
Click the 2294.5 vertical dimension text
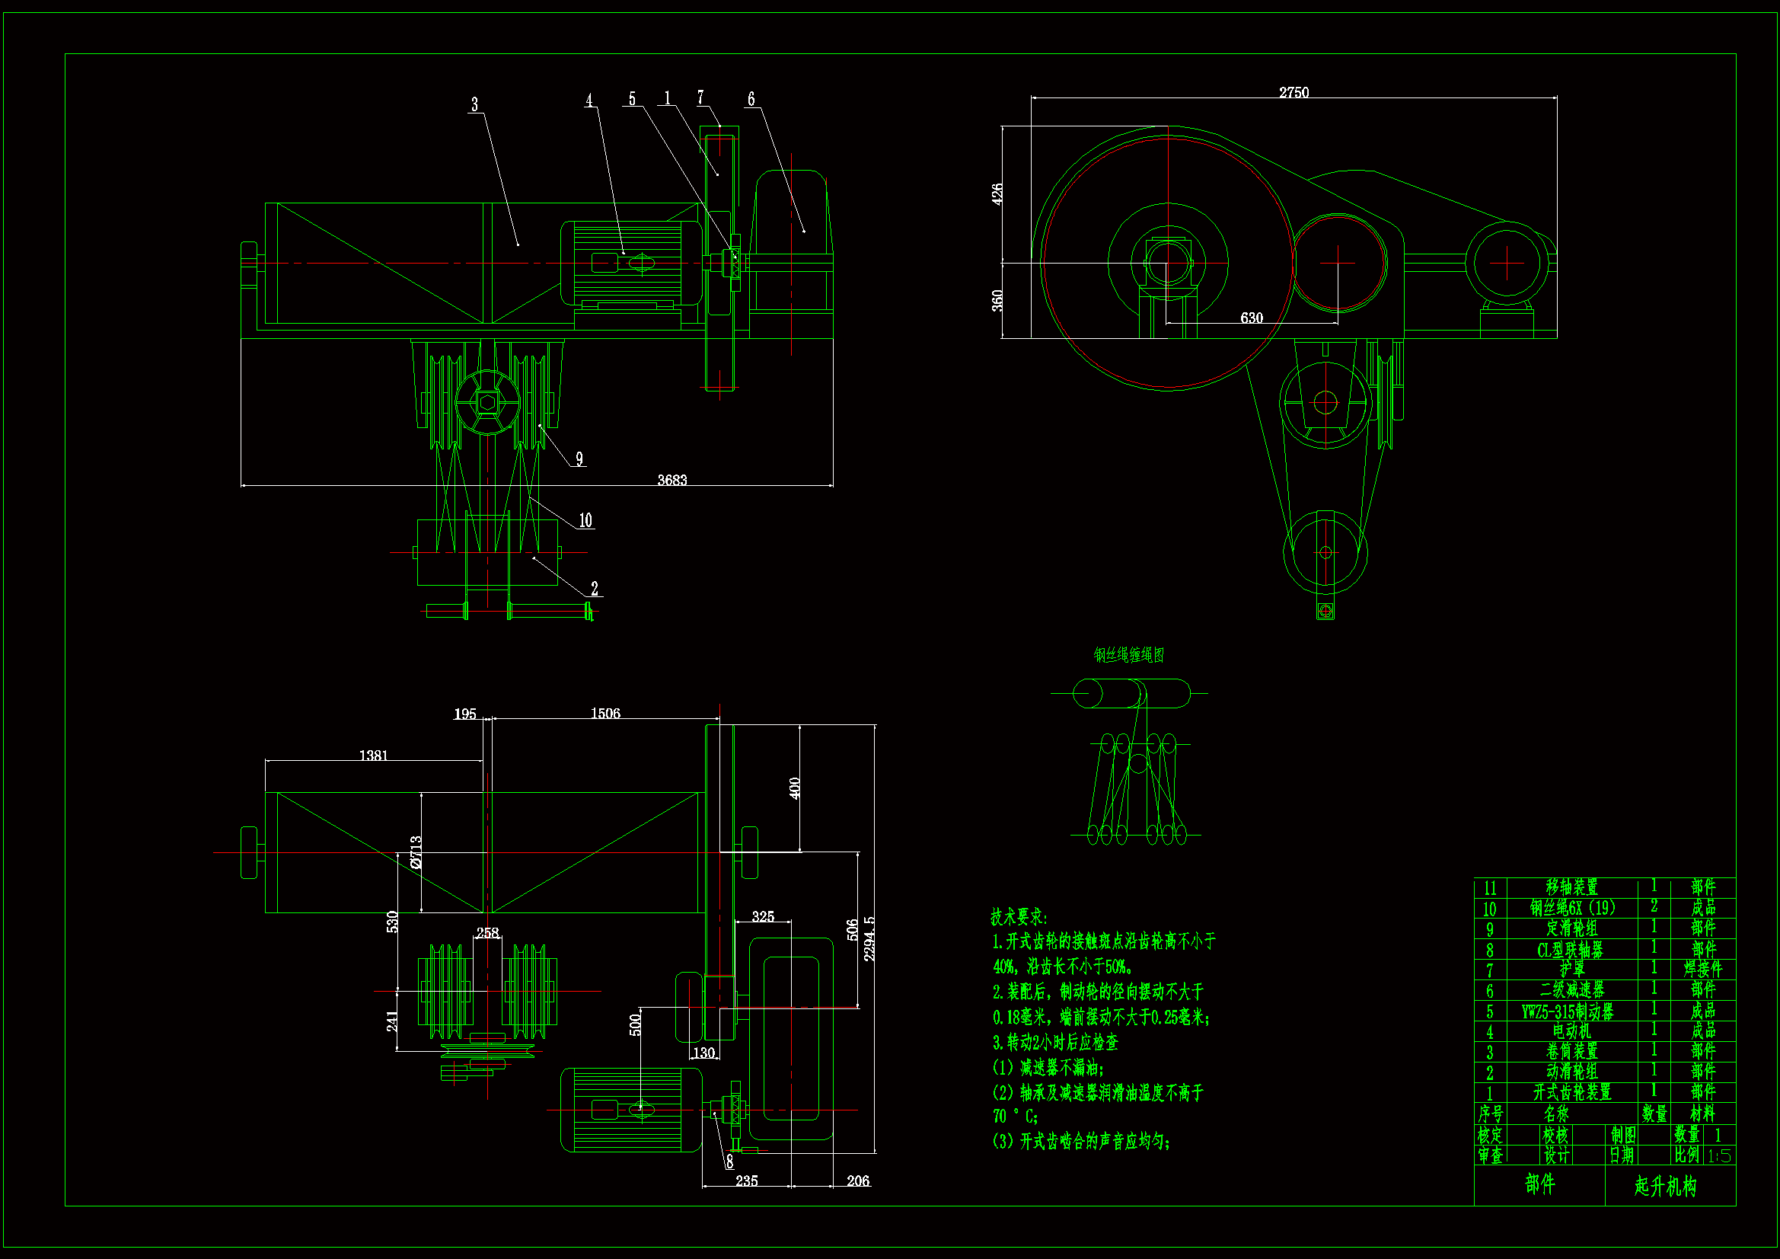(869, 938)
